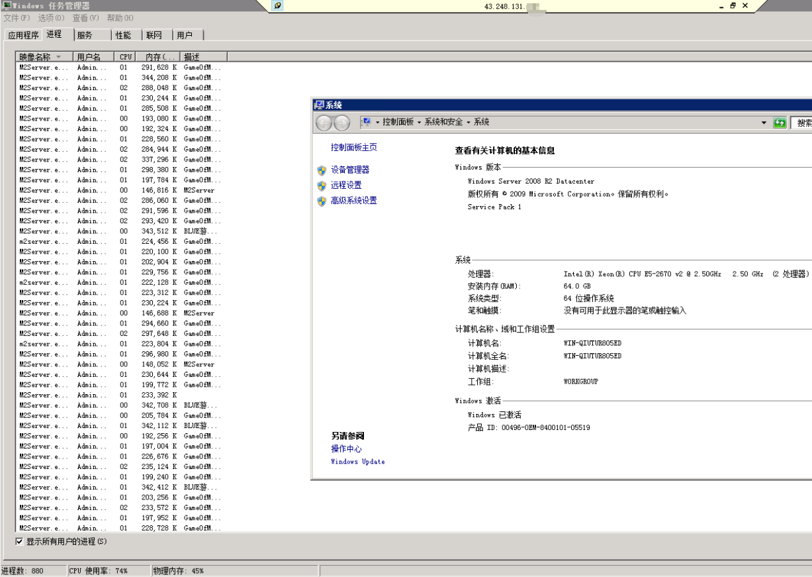Select the process row with 224,456 K memory

[121, 242]
